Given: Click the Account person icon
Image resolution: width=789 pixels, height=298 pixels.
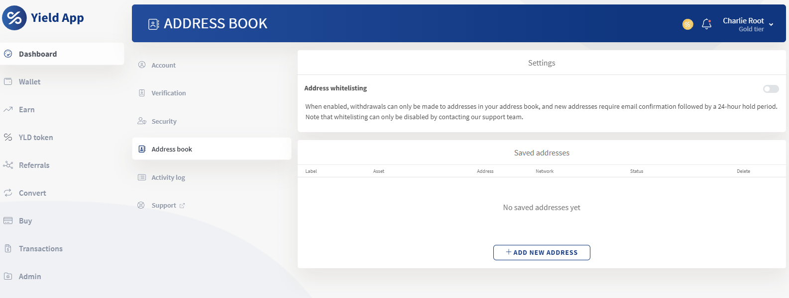Looking at the screenshot, I should pos(142,65).
